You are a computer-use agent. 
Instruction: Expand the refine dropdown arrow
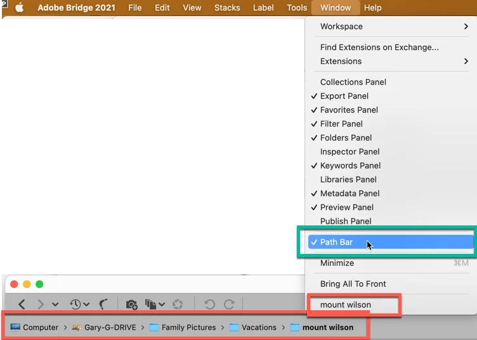[x=162, y=304]
